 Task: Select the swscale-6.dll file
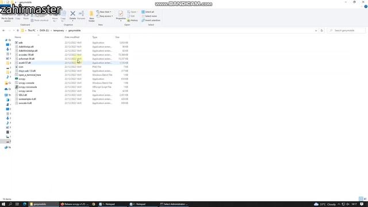click(25, 103)
